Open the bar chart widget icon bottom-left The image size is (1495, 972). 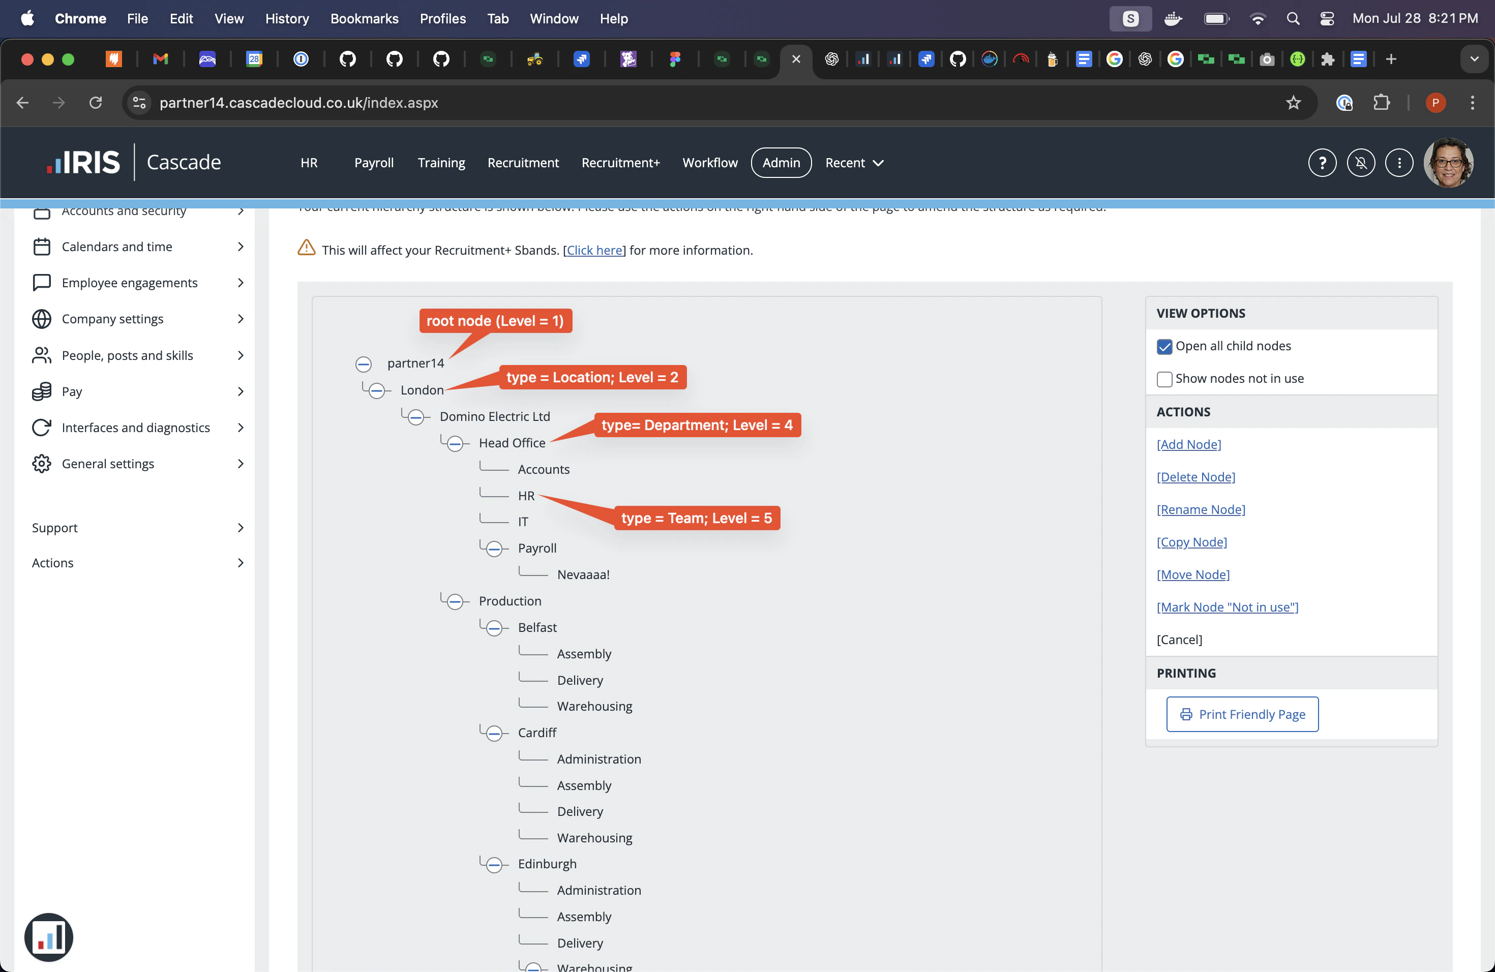[x=49, y=937]
